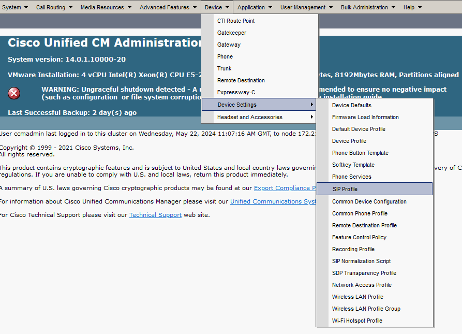462x334 pixels.
Task: Open Wireless LAN Profile
Action: (375, 297)
